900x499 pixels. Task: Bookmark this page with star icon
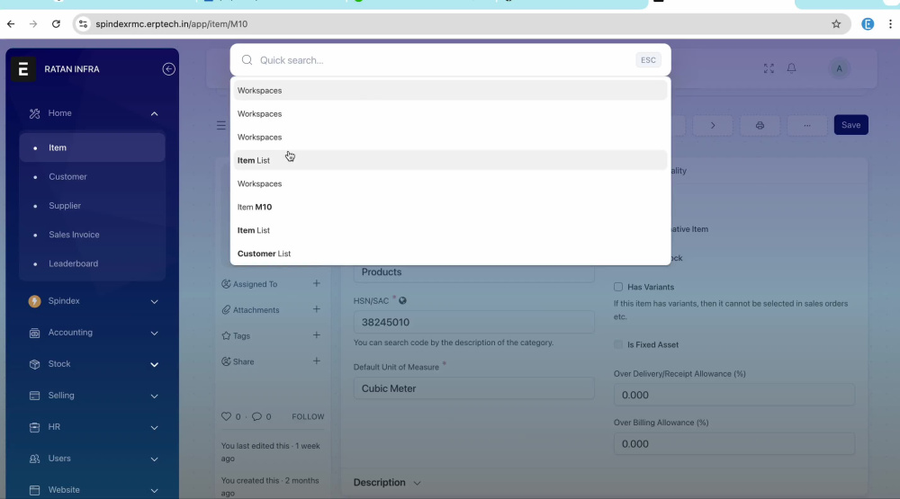836,24
